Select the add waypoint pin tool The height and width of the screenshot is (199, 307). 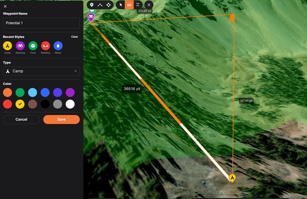pyautogui.click(x=92, y=5)
